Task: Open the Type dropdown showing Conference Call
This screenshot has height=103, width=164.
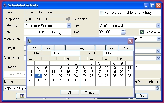Action: (x=158, y=25)
